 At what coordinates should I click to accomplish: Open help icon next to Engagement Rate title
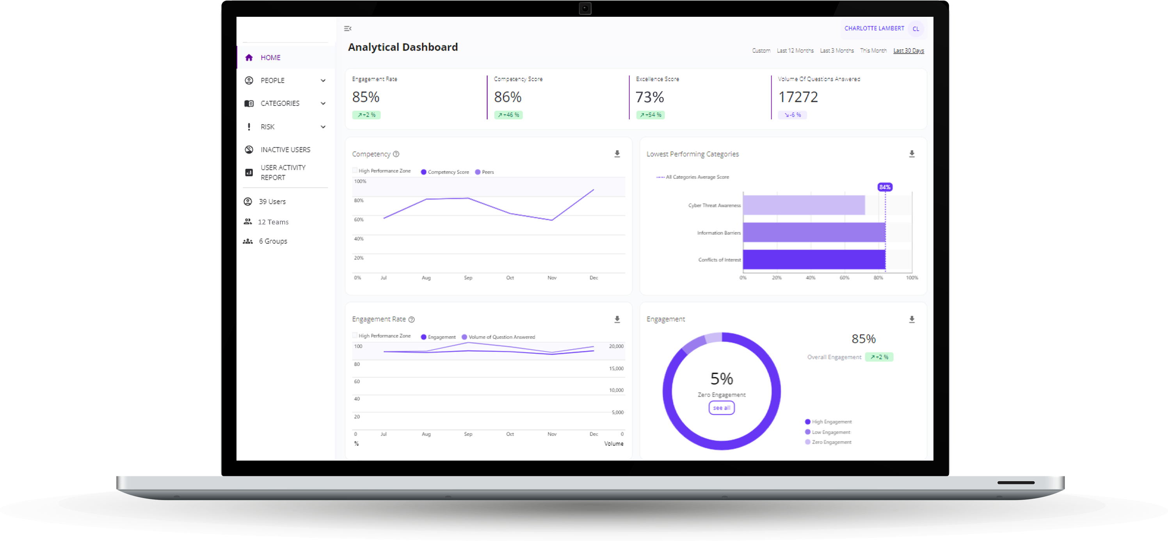point(411,320)
